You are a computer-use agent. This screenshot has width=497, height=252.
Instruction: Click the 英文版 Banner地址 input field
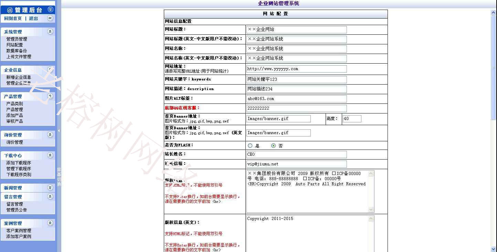click(278, 133)
